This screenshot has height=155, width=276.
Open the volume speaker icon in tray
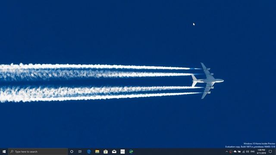(248, 152)
